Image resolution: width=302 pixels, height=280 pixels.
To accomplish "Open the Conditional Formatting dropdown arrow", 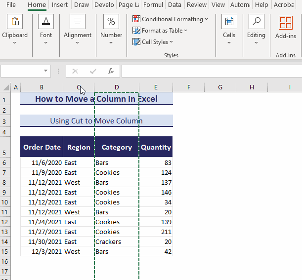I will click(207, 19).
